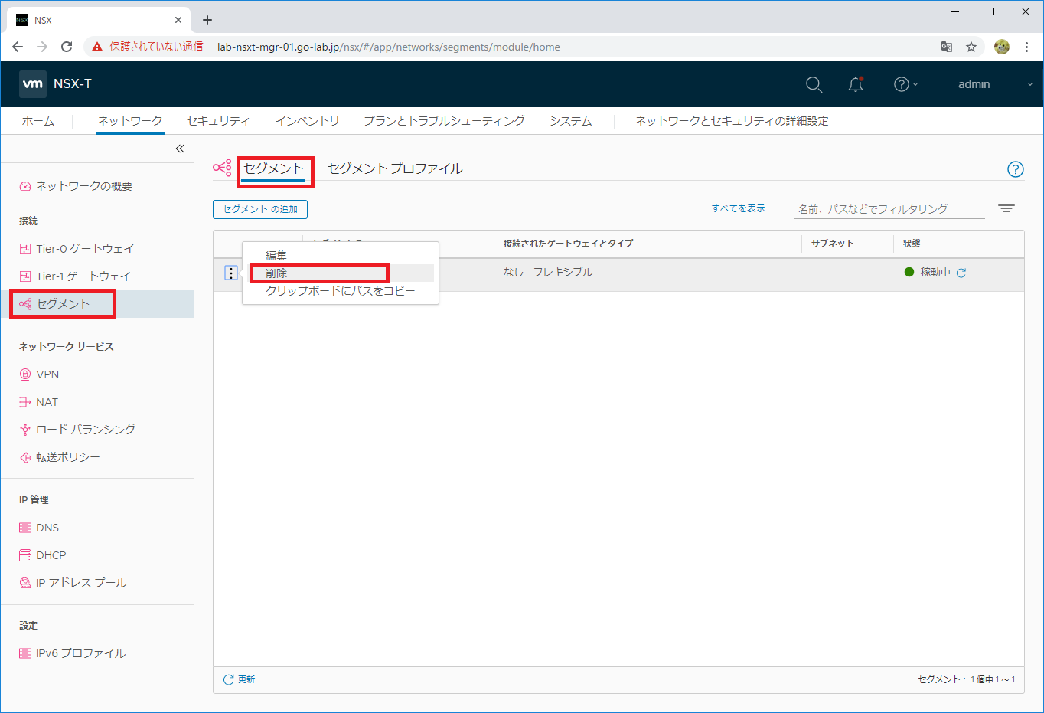Open プランとトラブルシューティング tab
This screenshot has height=713, width=1044.
(x=444, y=121)
